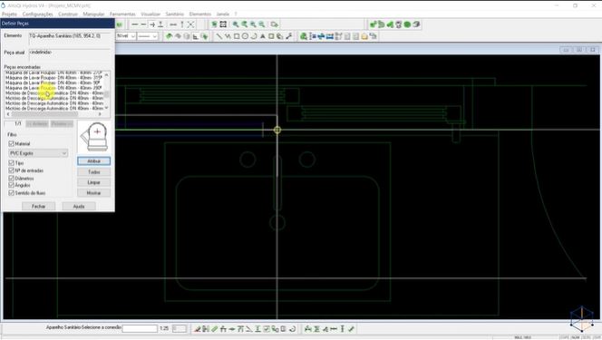This screenshot has height=340, width=602.
Task: Open the line style dropdown next to Nível
Action: [148, 36]
